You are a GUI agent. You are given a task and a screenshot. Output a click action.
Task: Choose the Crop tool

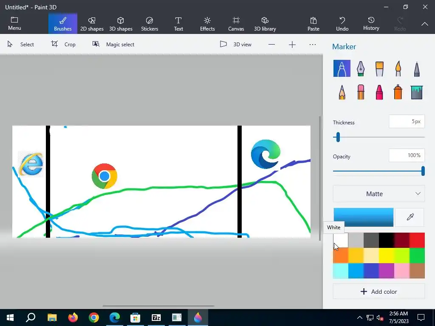pos(63,44)
